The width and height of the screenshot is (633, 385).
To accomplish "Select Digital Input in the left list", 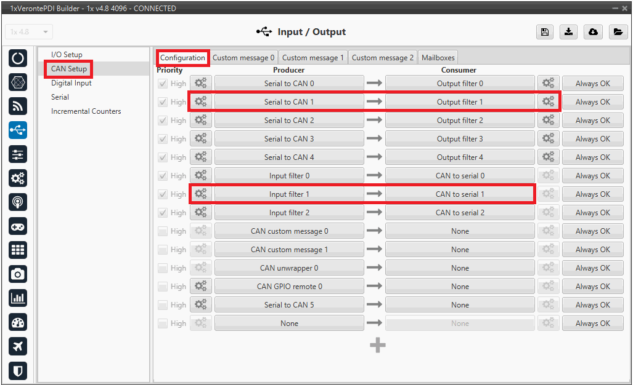I will pos(71,83).
